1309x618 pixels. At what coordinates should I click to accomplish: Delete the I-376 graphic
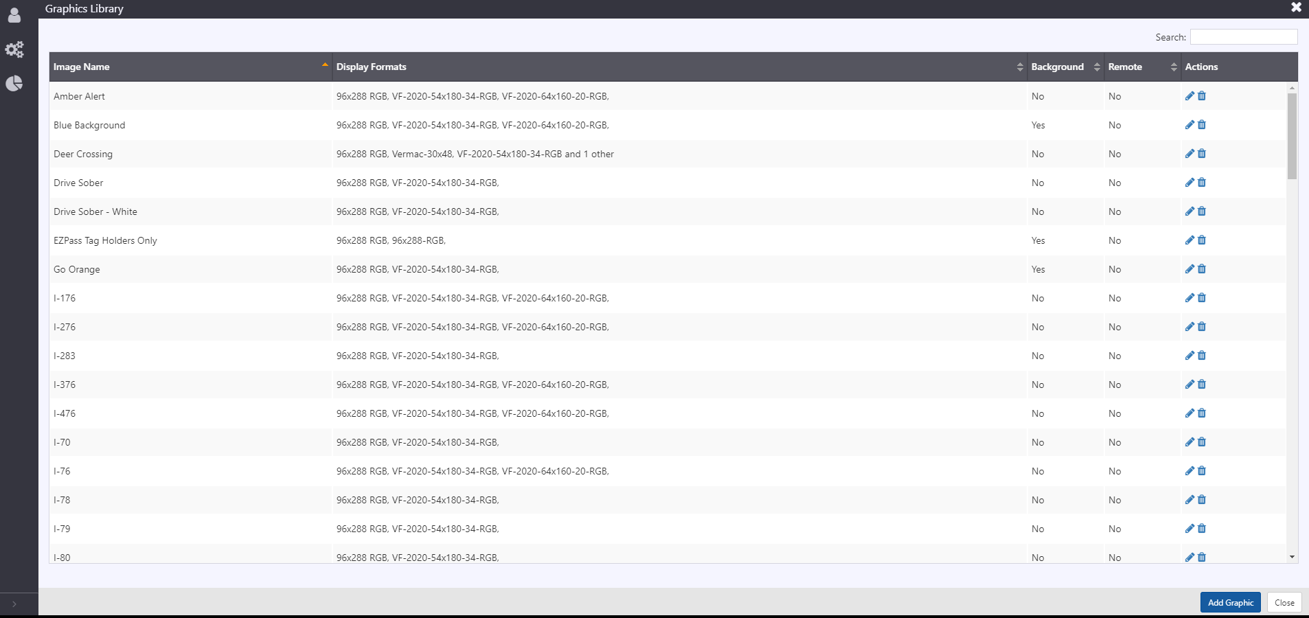tap(1202, 385)
